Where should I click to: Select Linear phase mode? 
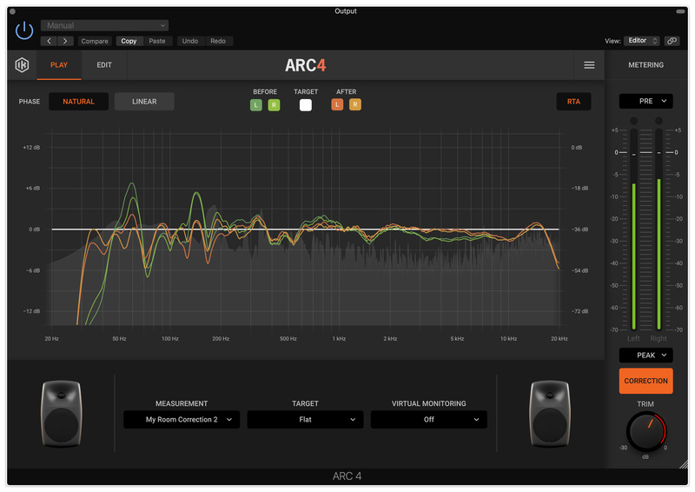(144, 102)
